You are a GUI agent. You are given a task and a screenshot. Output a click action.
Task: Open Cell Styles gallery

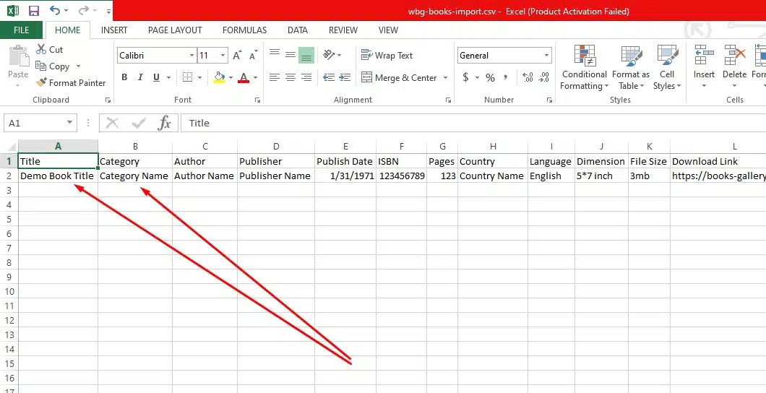[x=667, y=67]
